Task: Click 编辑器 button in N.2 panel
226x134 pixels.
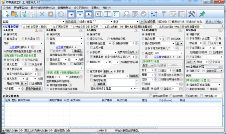Action: 78,51
